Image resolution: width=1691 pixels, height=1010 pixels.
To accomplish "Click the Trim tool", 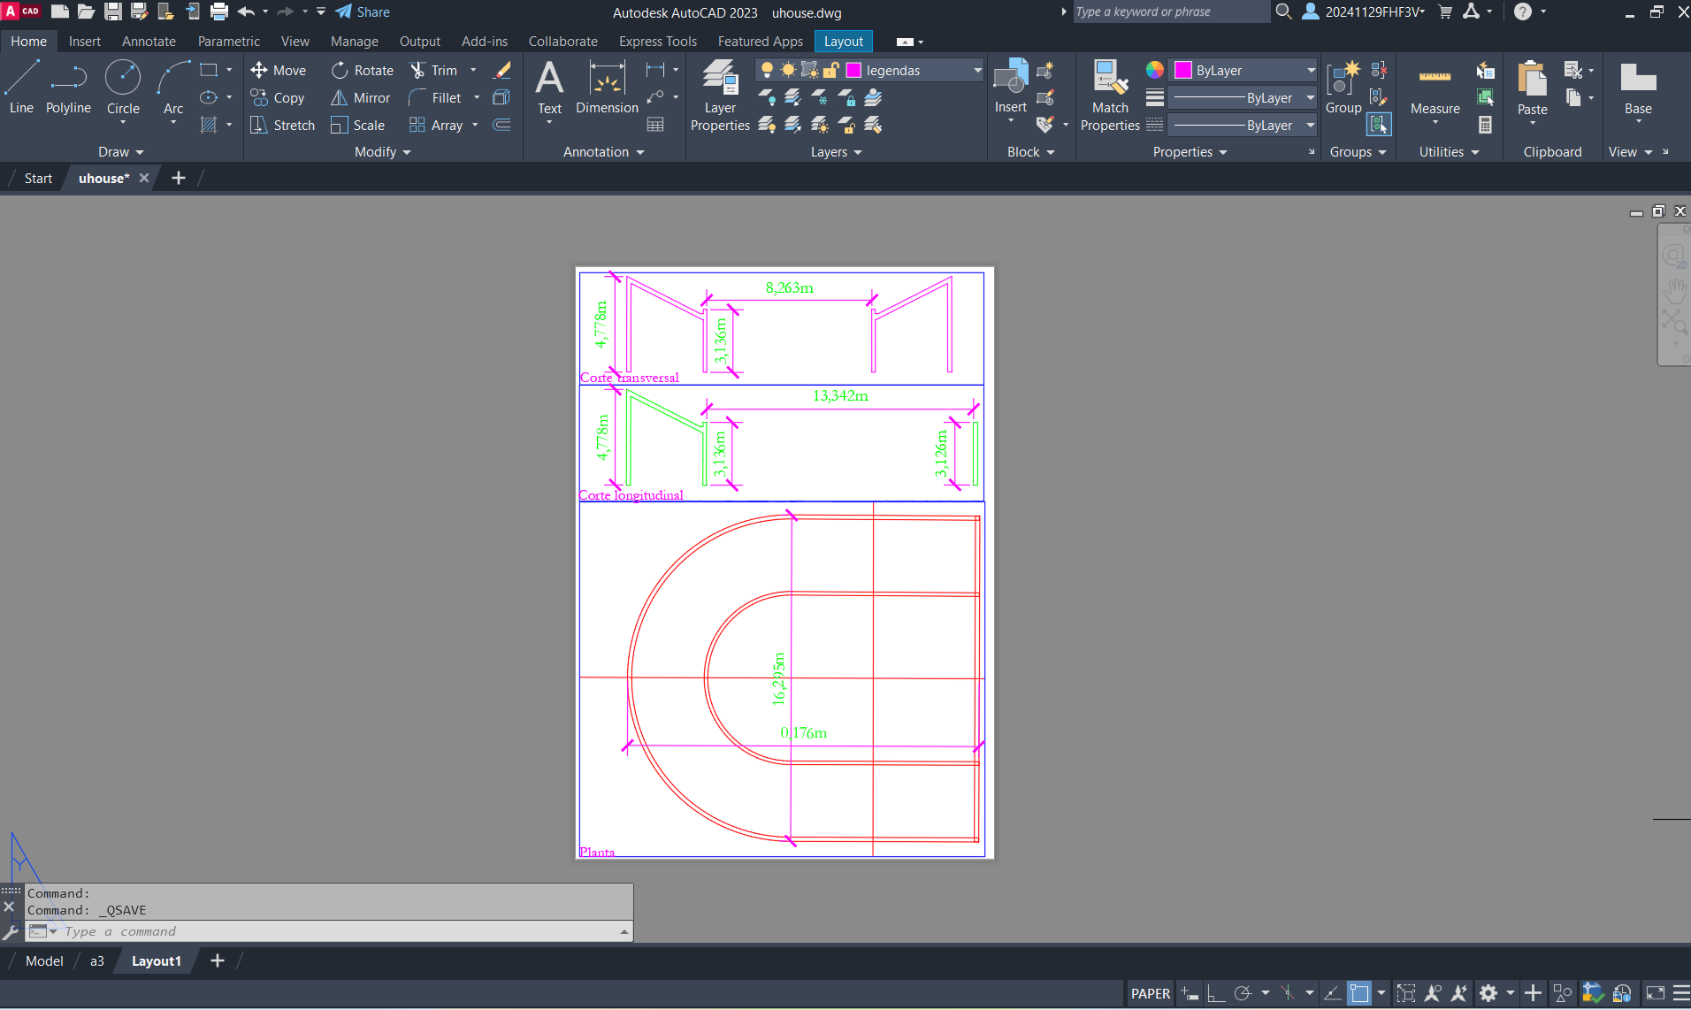I will 434,71.
